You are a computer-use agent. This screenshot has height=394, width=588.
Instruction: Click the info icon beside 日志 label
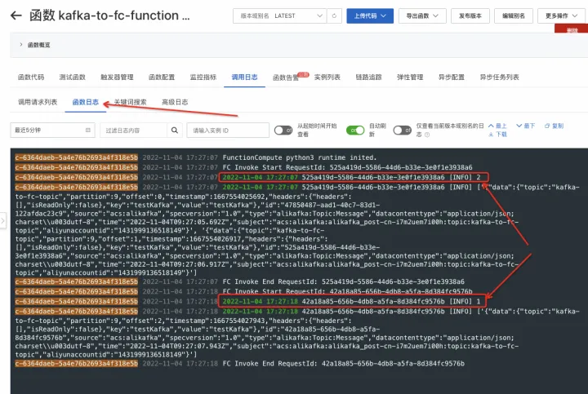[x=427, y=135]
